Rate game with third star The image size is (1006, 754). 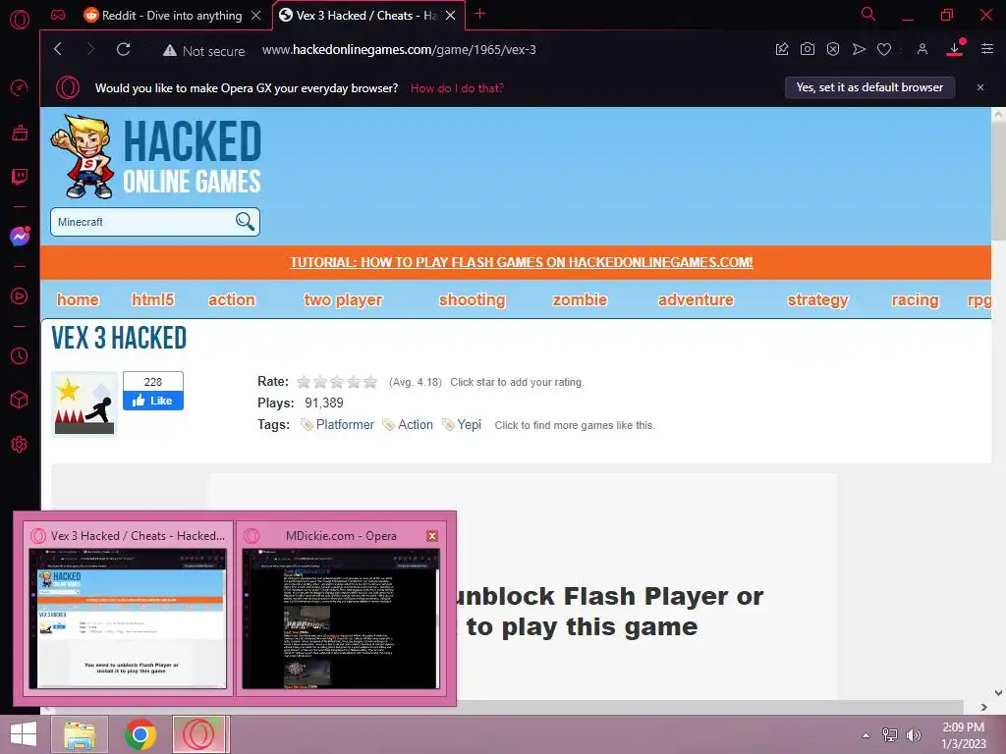point(337,382)
